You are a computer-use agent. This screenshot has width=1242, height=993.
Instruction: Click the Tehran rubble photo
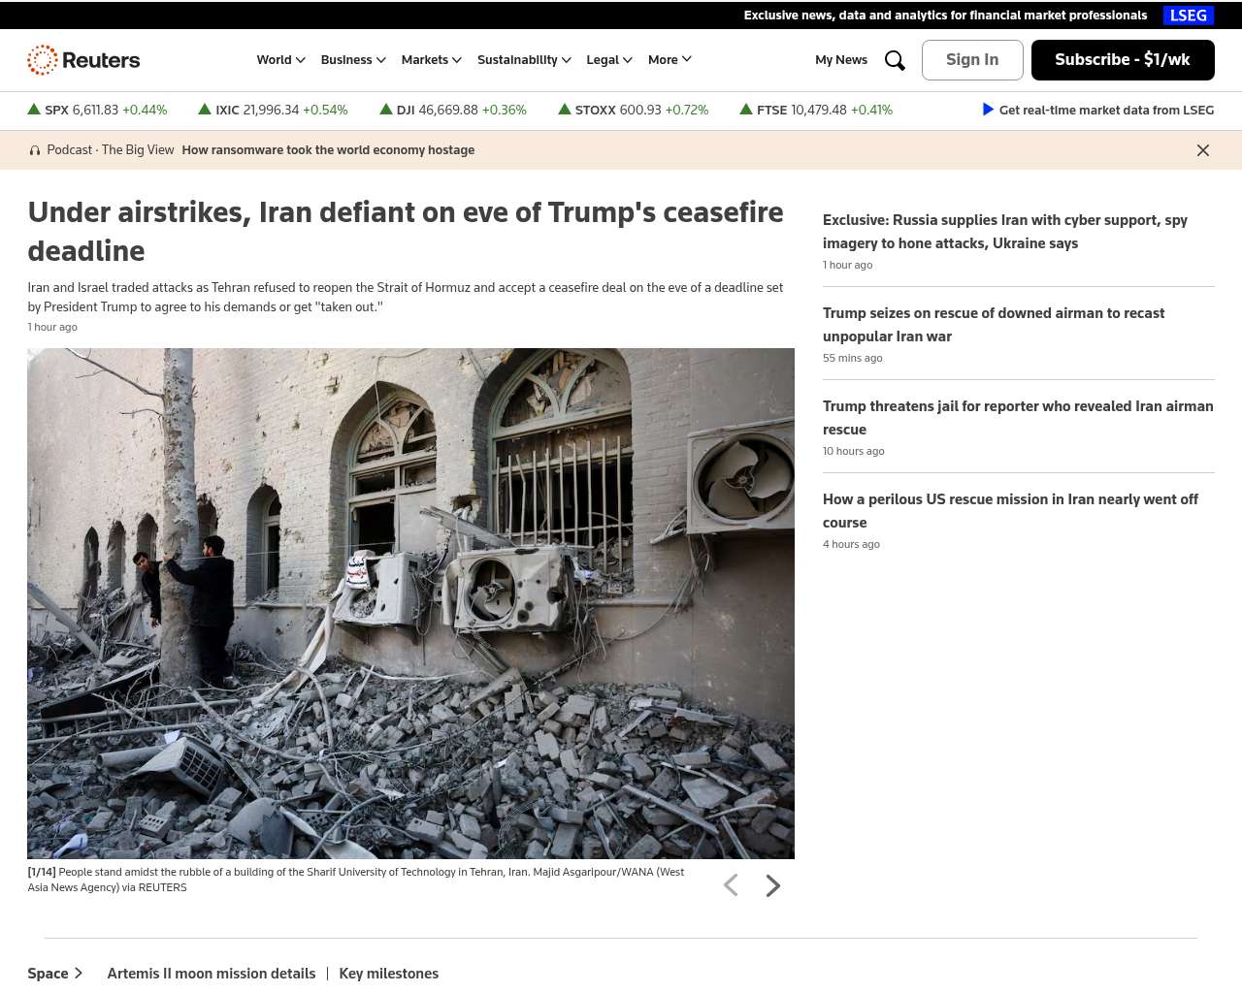coord(410,603)
